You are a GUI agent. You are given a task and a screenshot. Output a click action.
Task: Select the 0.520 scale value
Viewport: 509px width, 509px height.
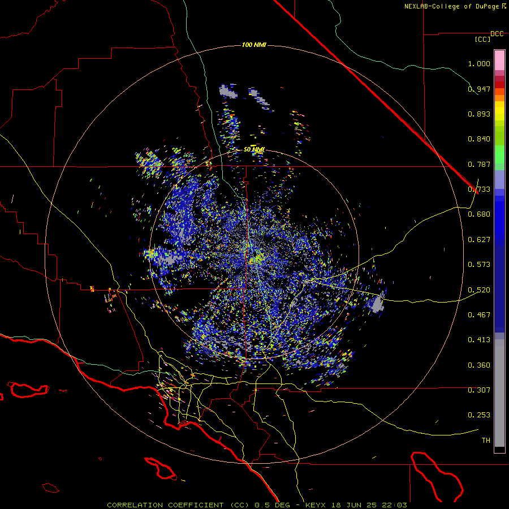click(479, 290)
